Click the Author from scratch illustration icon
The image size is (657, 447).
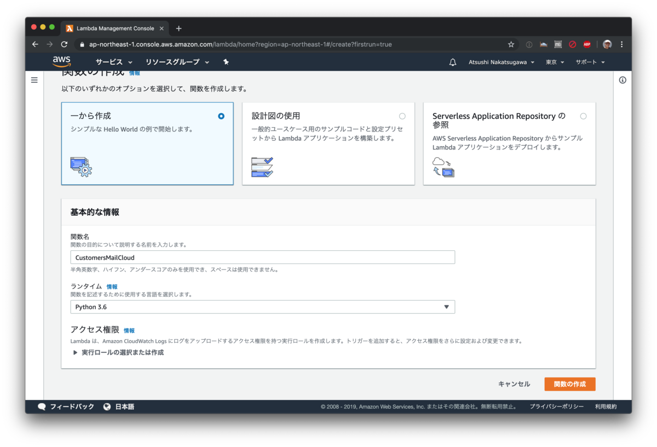(81, 167)
